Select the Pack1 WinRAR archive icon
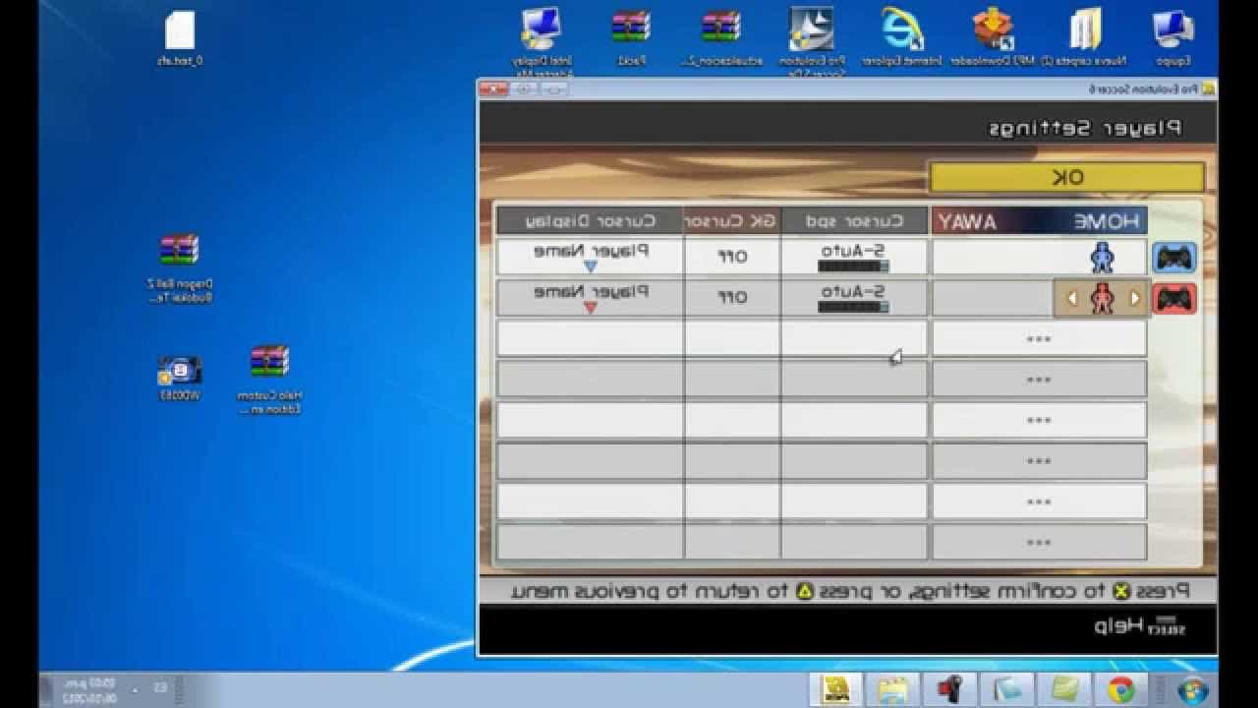Viewport: 1258px width, 708px height. pyautogui.click(x=631, y=37)
